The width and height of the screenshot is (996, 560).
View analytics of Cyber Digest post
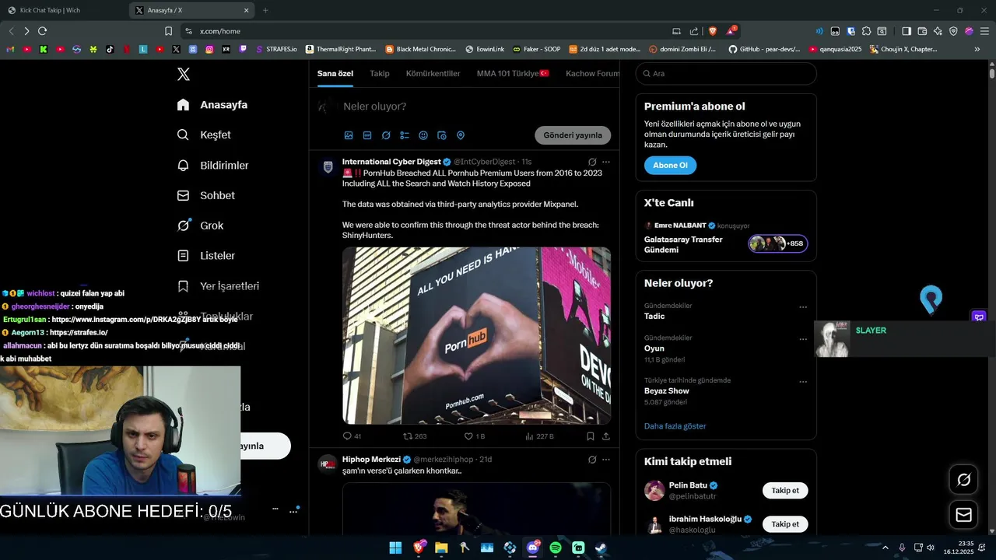click(539, 436)
